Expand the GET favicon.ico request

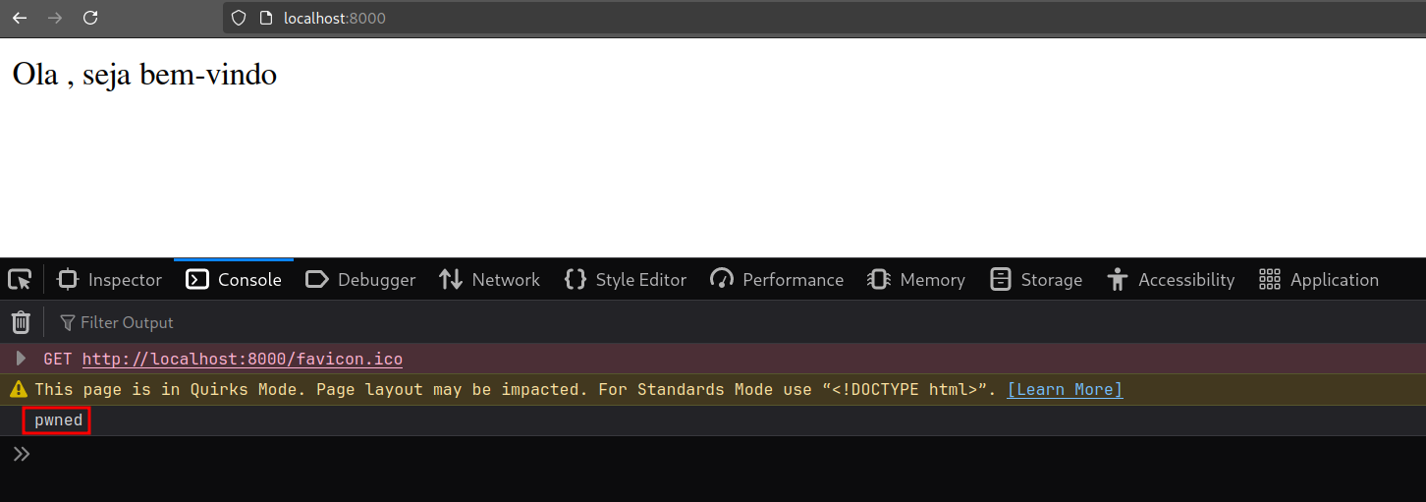point(21,359)
